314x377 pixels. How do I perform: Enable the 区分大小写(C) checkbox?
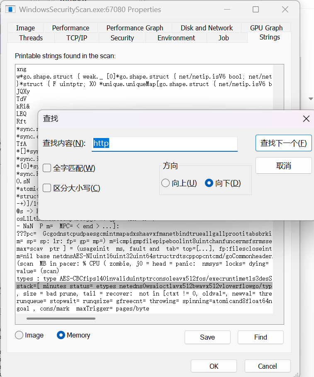click(x=47, y=188)
